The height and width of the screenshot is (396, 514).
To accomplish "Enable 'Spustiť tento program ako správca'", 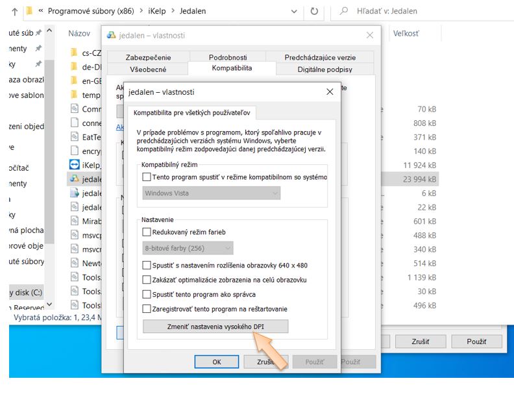I will tap(147, 294).
